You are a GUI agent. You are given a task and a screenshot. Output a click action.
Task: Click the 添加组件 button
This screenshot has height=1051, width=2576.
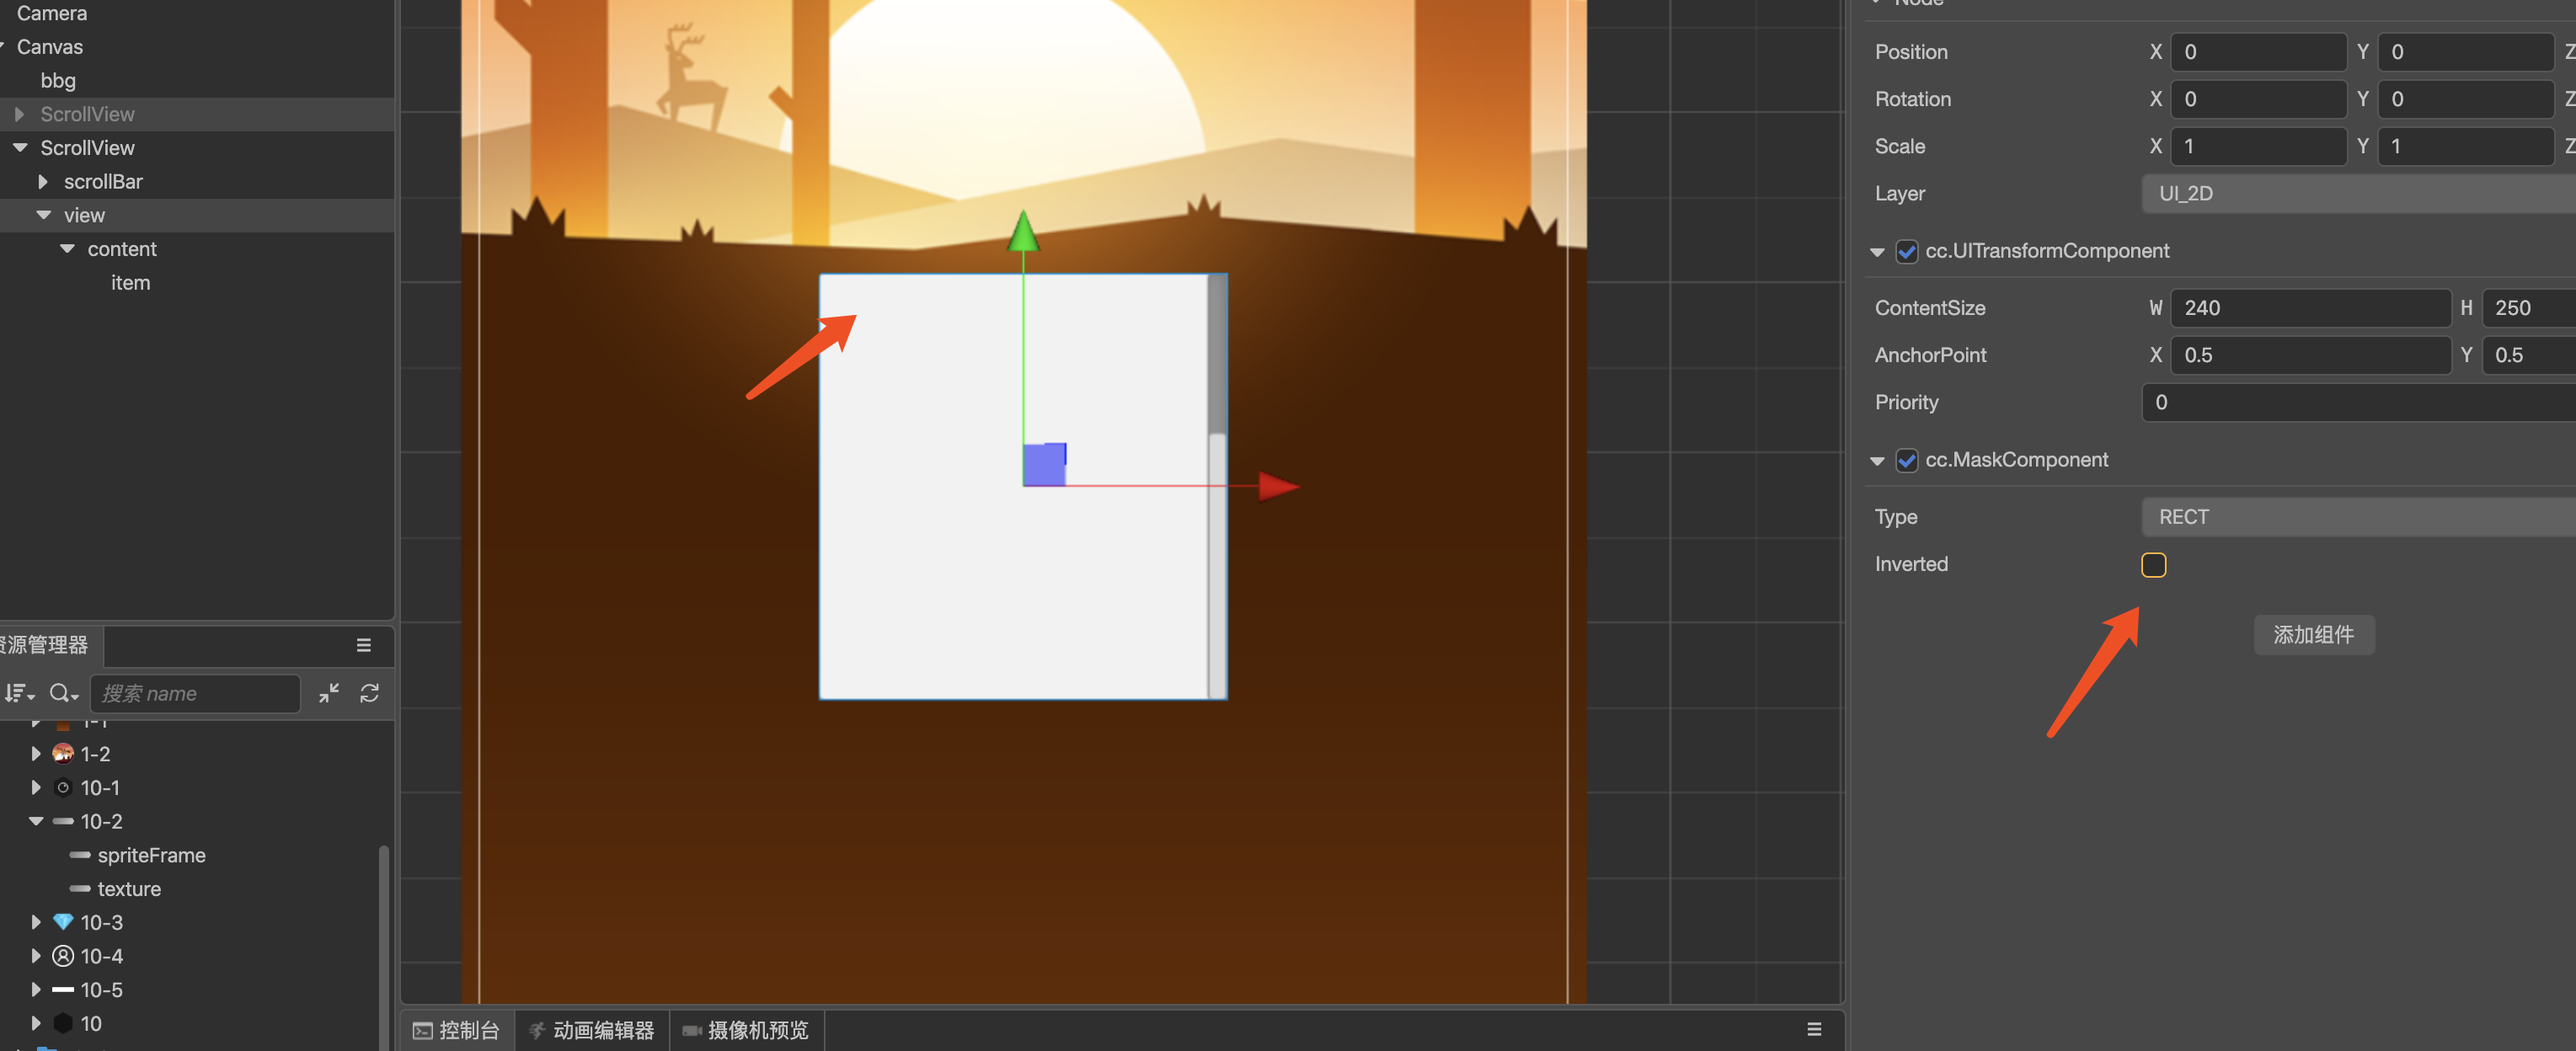click(2313, 635)
